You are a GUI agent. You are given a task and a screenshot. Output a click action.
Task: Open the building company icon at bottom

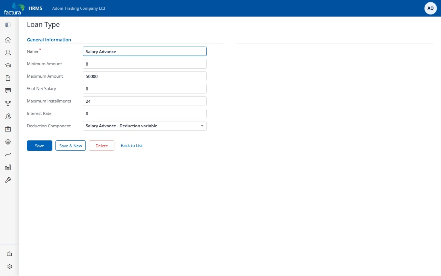pos(10,254)
